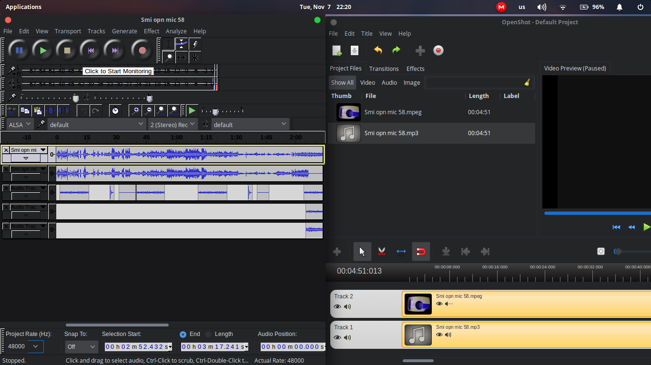Click the Trim audio icon in Audacity

51,111
